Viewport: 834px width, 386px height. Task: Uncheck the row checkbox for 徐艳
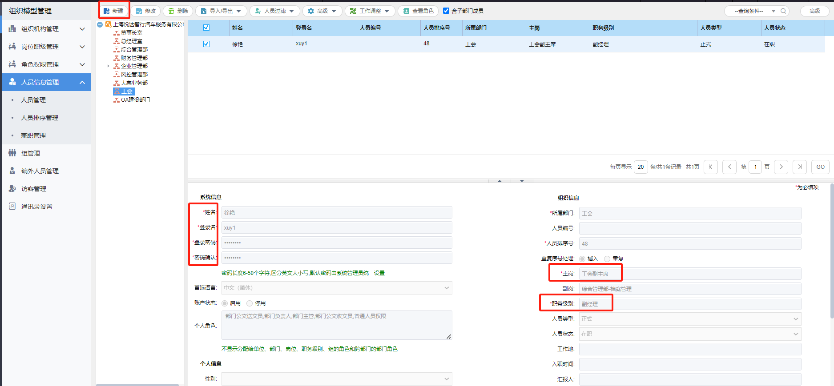[x=206, y=44]
